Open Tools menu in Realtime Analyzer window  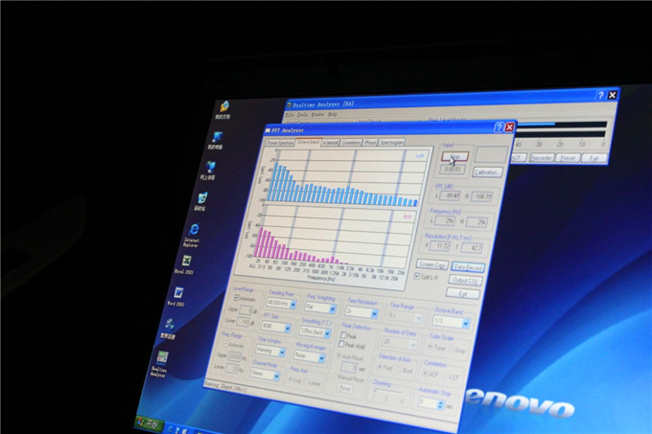point(302,115)
